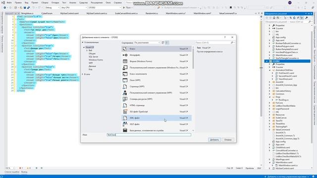This screenshot has height=178, width=317.
Task: Click the user account avatar icon
Action: click(x=290, y=2)
